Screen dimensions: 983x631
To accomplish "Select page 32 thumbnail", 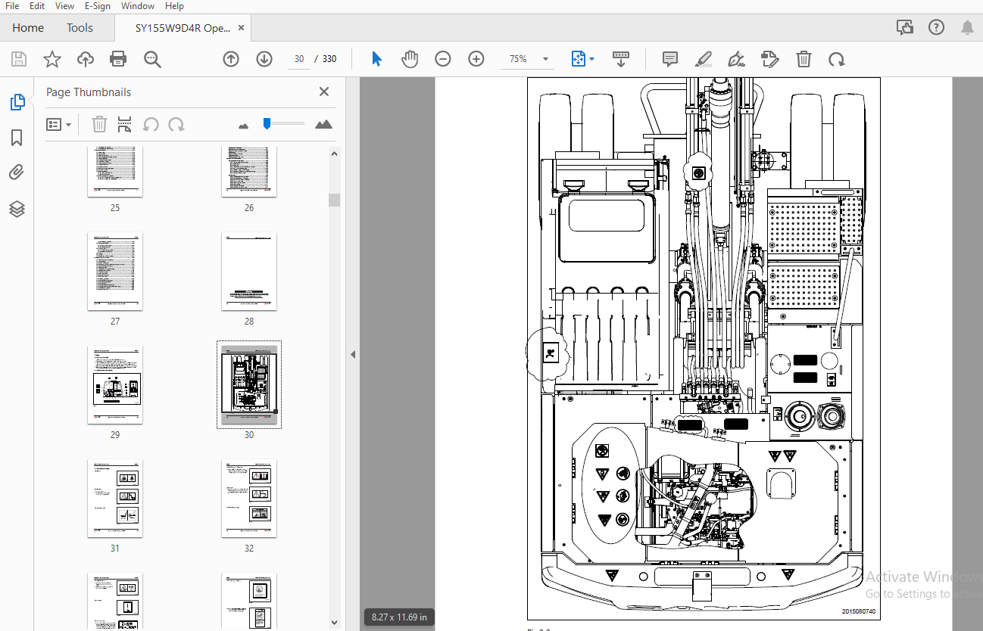I will click(249, 498).
